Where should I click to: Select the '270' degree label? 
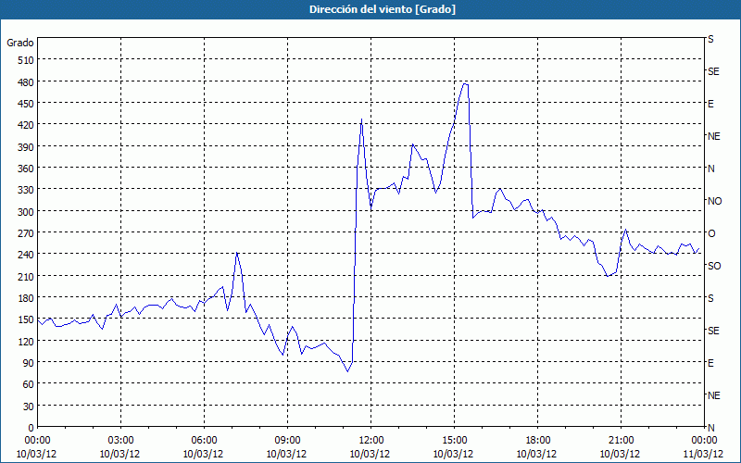(x=26, y=233)
